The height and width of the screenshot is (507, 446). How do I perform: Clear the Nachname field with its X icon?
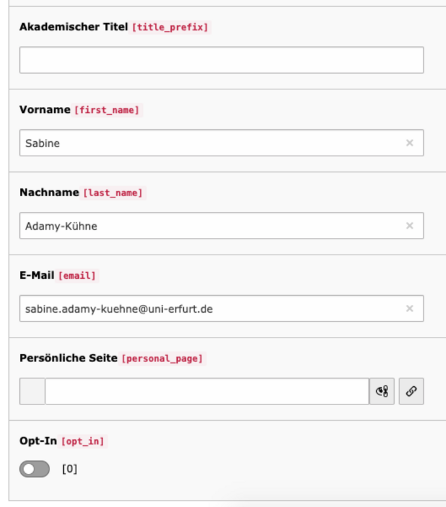[410, 226]
